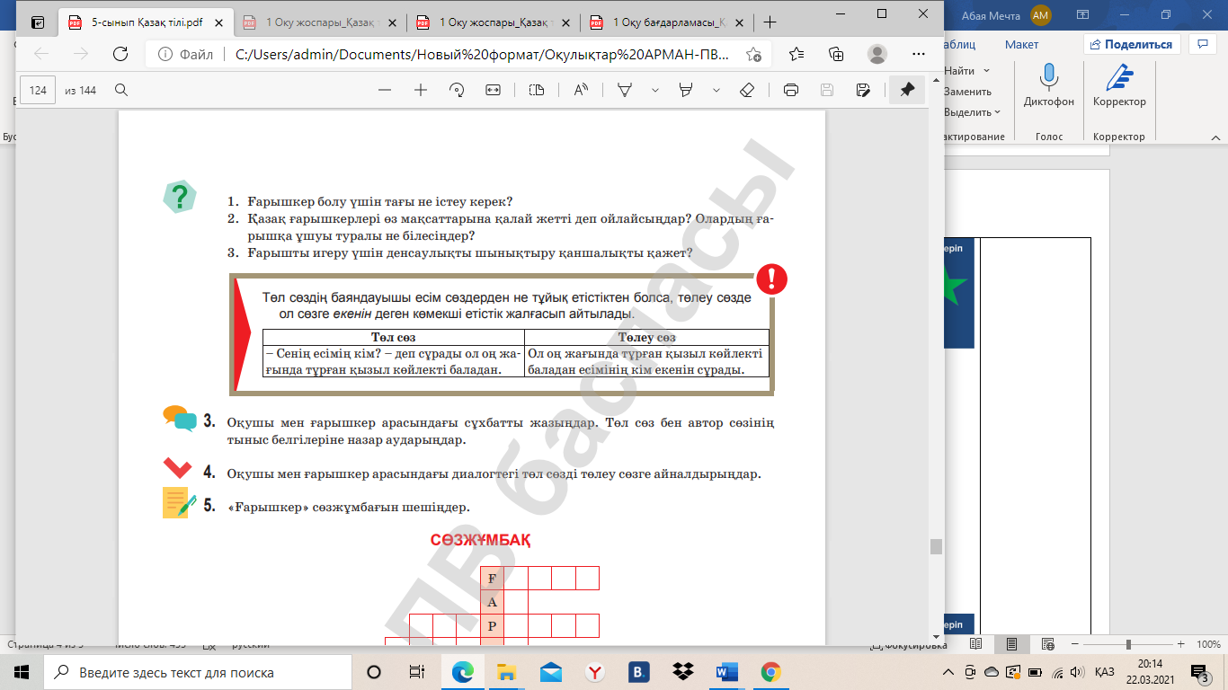This screenshot has width=1228, height=690.
Task: Zoom out the PDF
Action: point(385,90)
